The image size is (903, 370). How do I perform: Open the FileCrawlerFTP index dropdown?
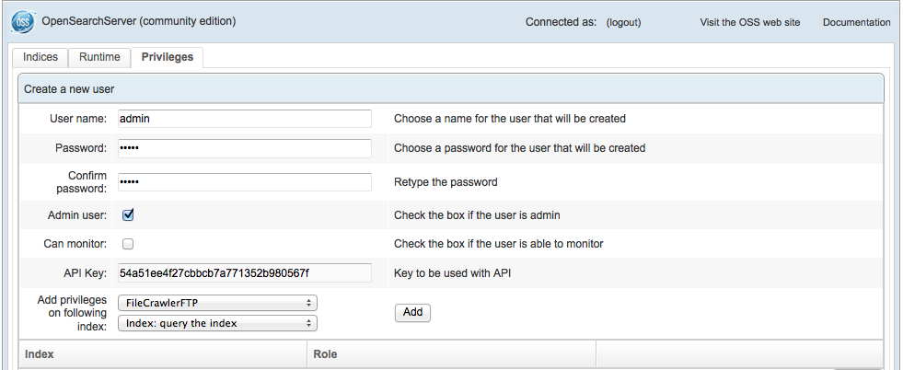(x=217, y=303)
